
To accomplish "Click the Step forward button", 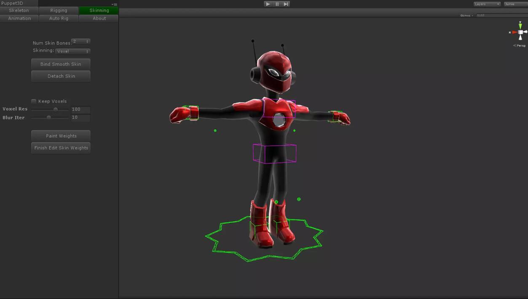I will point(286,4).
